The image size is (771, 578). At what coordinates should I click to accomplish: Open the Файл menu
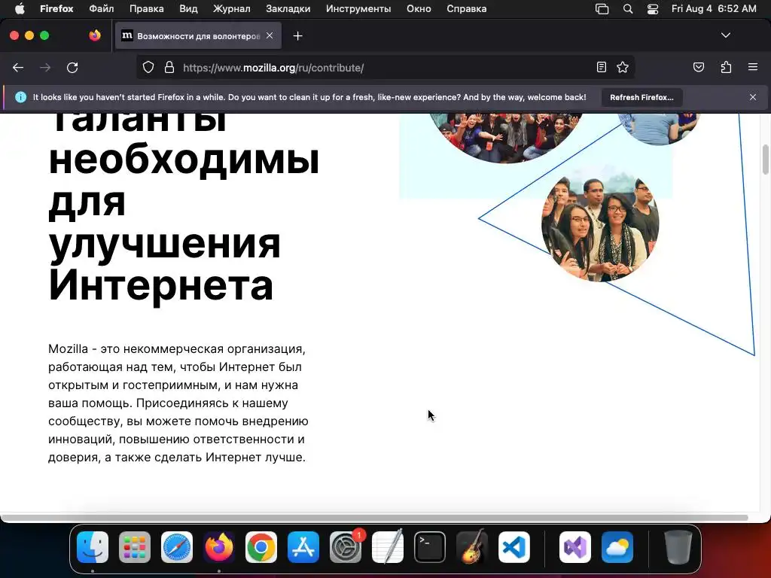click(102, 9)
